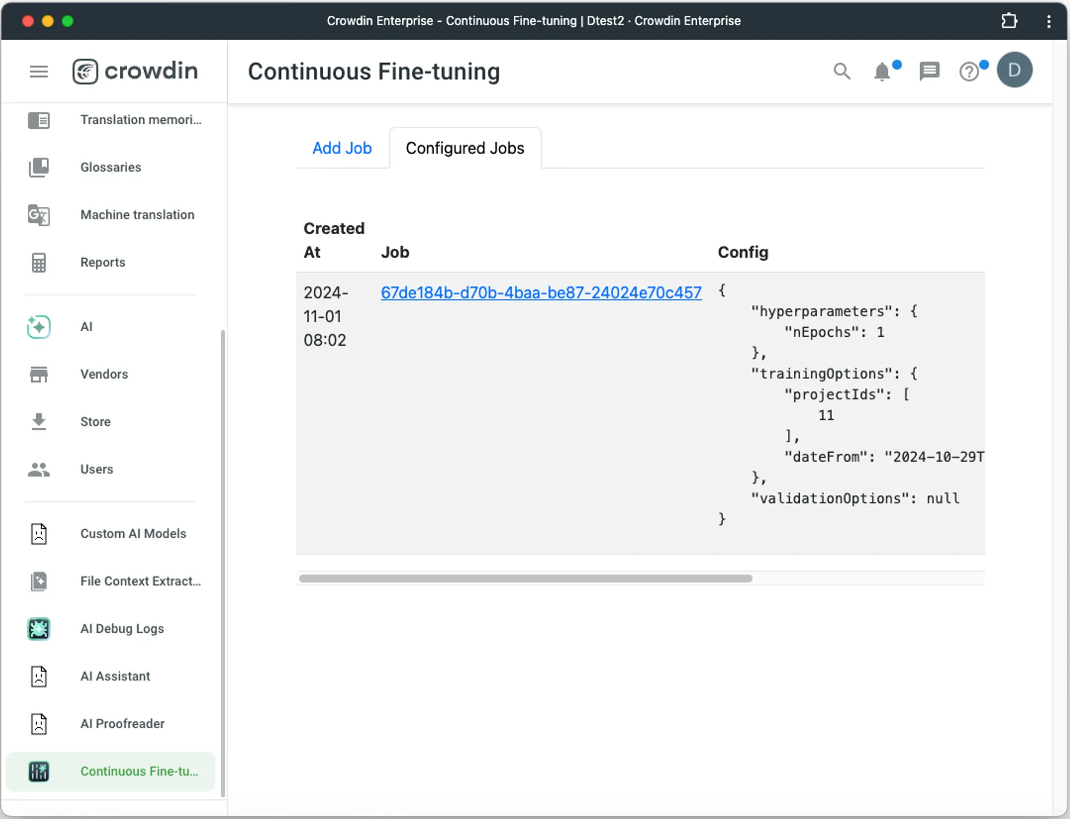The image size is (1070, 819).
Task: Click the AI sparkle sidebar icon
Action: coord(38,327)
